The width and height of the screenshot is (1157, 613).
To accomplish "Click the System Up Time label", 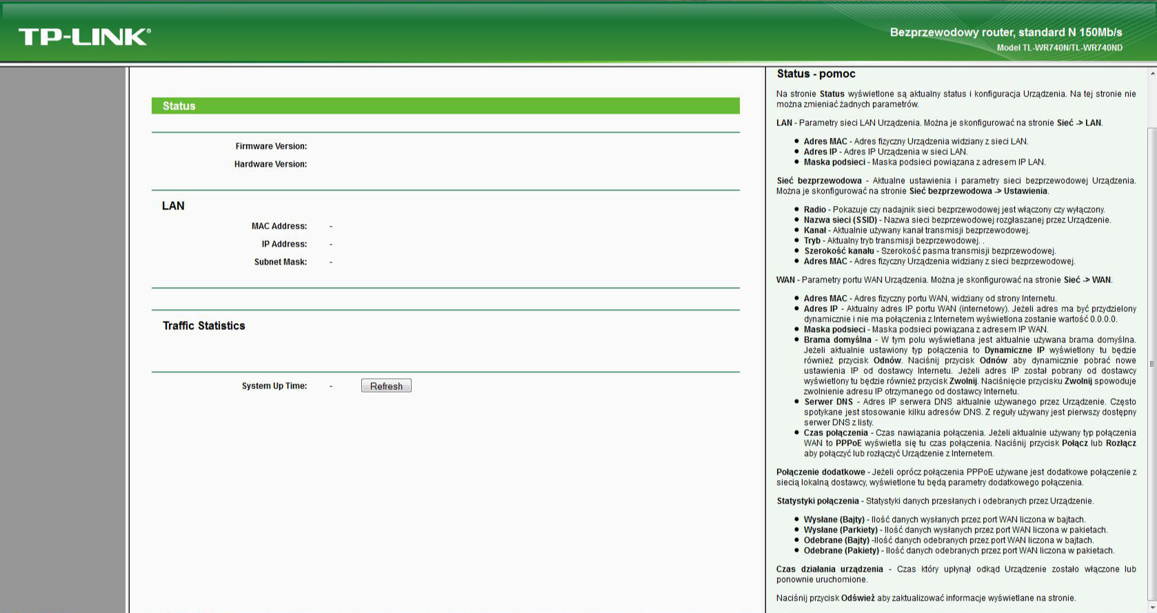I will [x=274, y=386].
